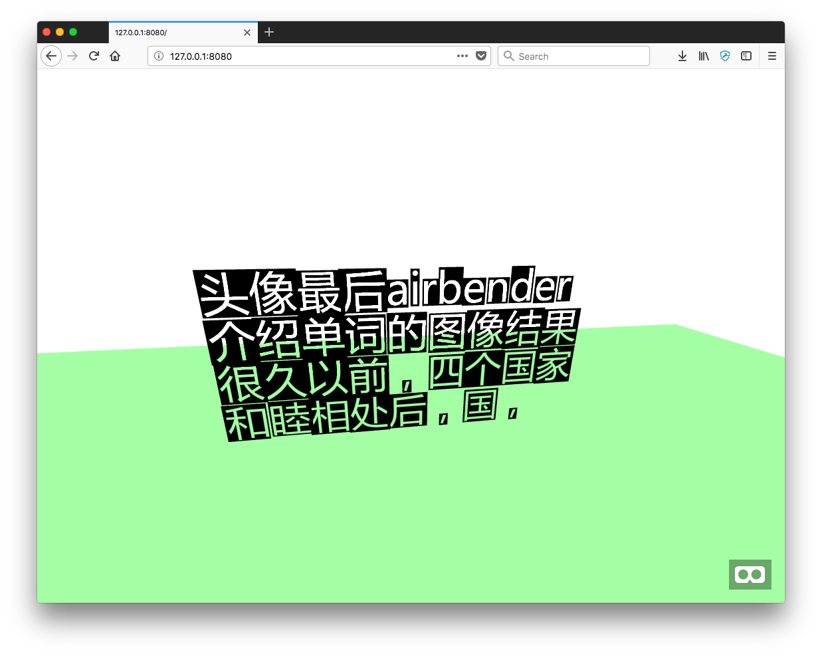Enter VR using the goggles icon
Screen dimensions: 822x656
[x=750, y=574]
